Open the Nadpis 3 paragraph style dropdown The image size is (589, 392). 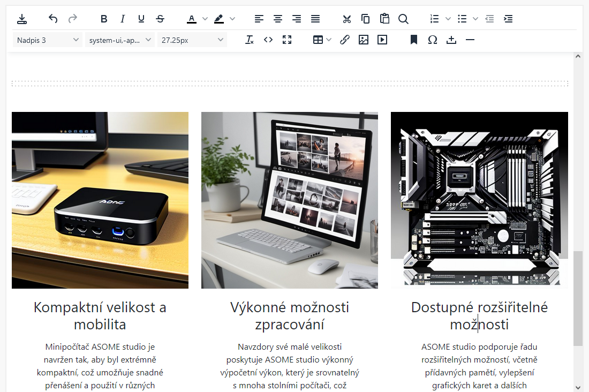click(48, 40)
